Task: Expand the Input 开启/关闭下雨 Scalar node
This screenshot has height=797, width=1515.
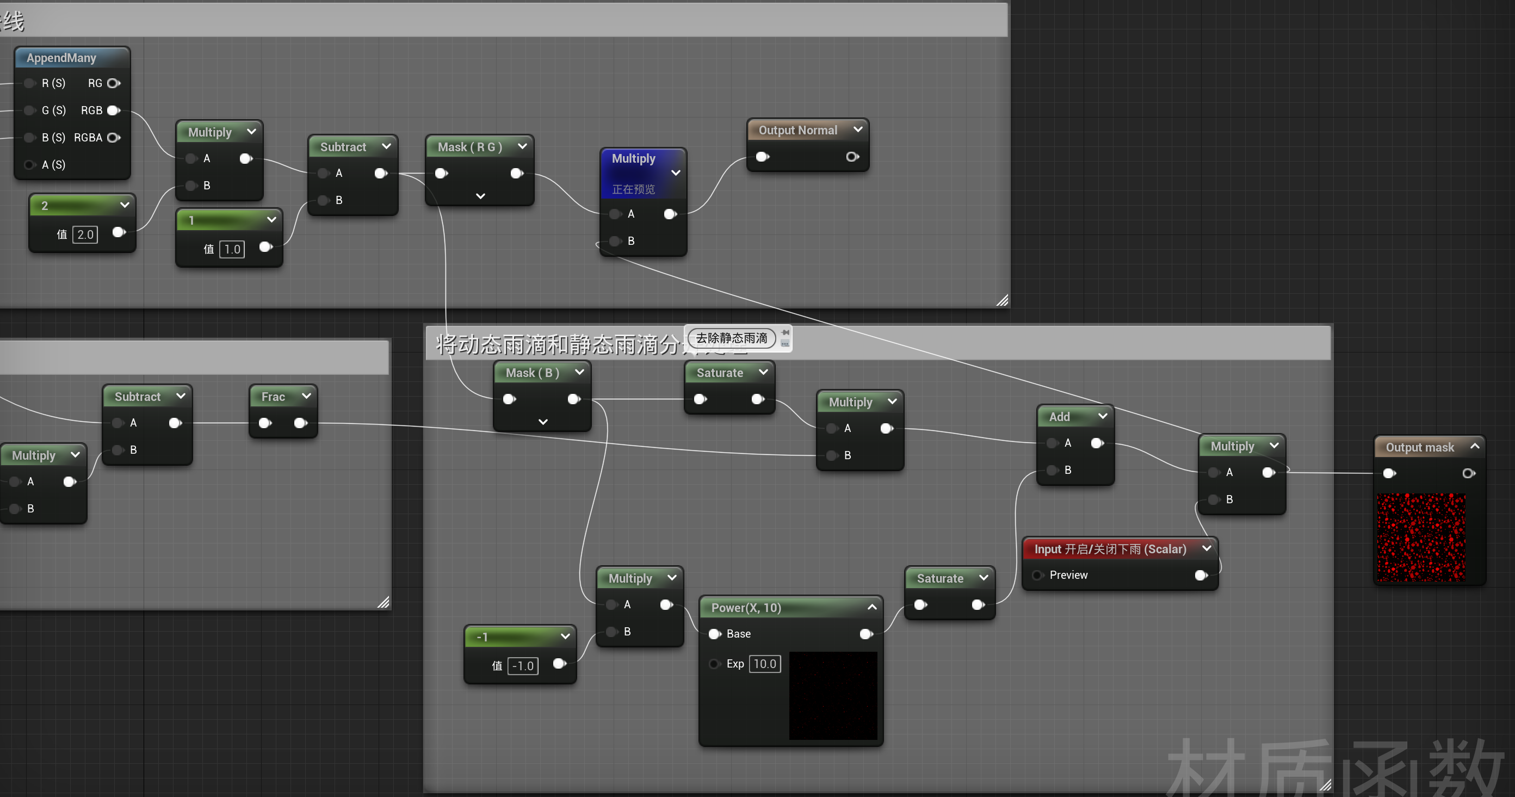Action: (1206, 548)
